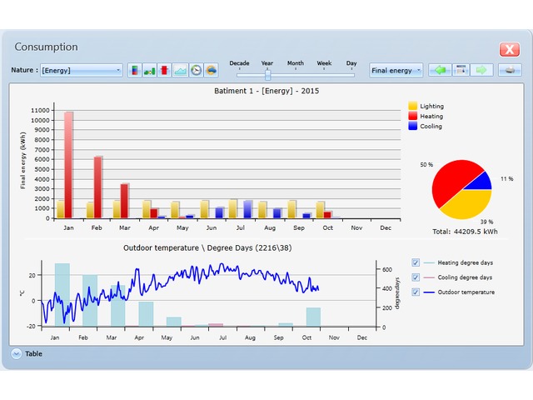Click the red bar chart icon

pyautogui.click(x=165, y=71)
